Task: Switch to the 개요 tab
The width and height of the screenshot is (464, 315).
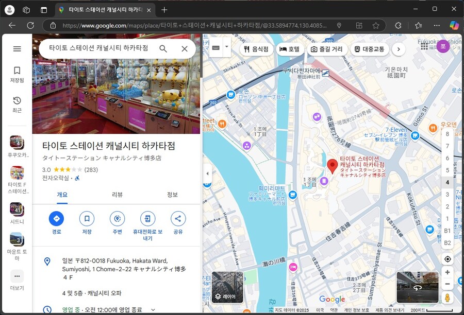Action: (62, 195)
